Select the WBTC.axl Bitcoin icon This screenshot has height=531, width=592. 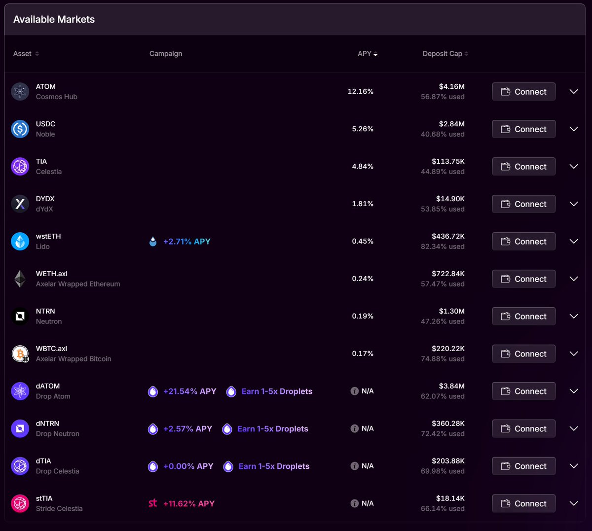coord(20,354)
